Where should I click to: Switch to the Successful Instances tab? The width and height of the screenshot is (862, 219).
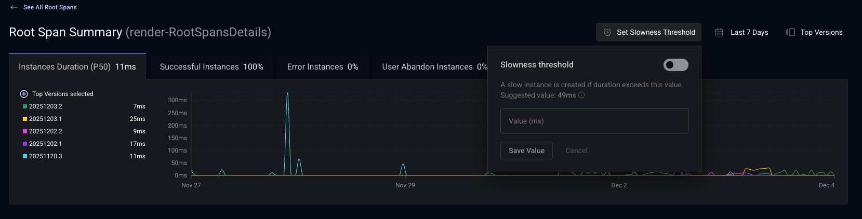click(211, 67)
